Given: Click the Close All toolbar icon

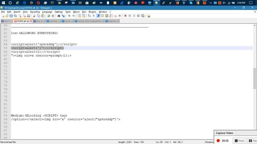Looking at the screenshot, I should coord(24,16).
